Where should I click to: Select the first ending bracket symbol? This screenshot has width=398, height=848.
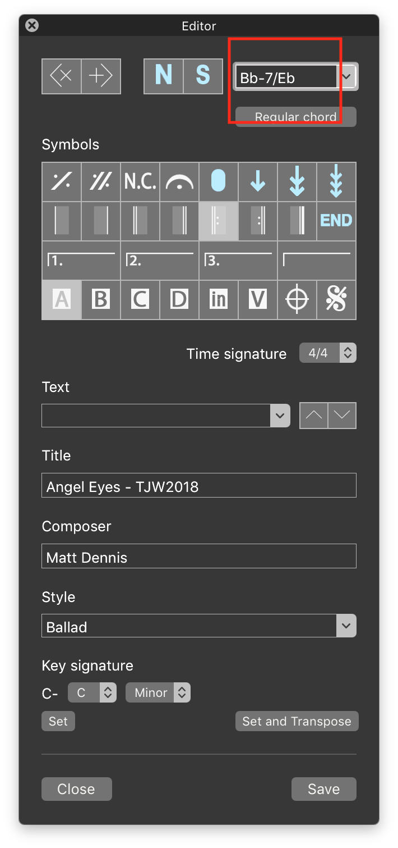tap(81, 261)
